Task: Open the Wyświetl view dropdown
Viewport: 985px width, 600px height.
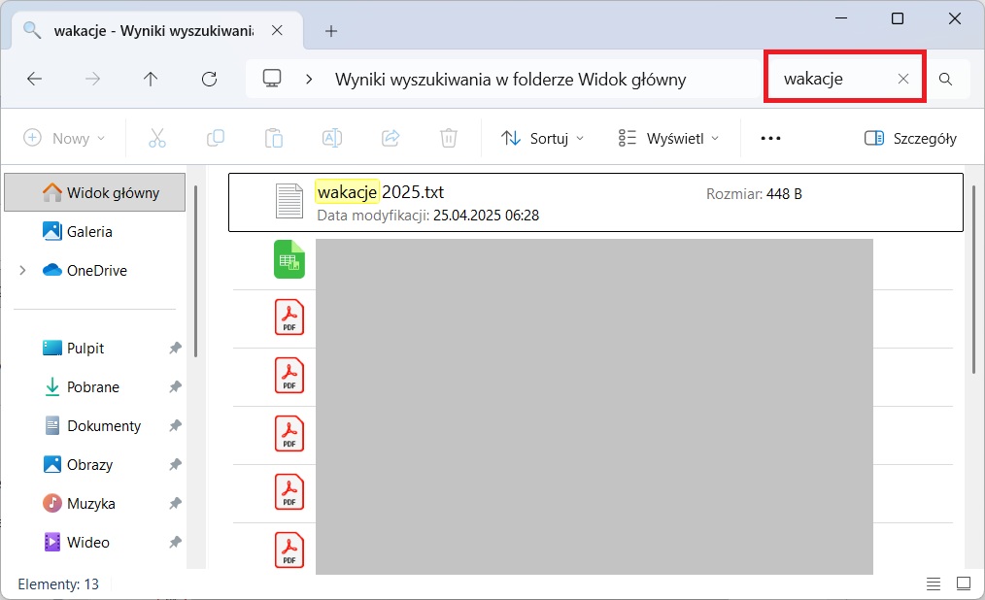Action: click(x=669, y=138)
